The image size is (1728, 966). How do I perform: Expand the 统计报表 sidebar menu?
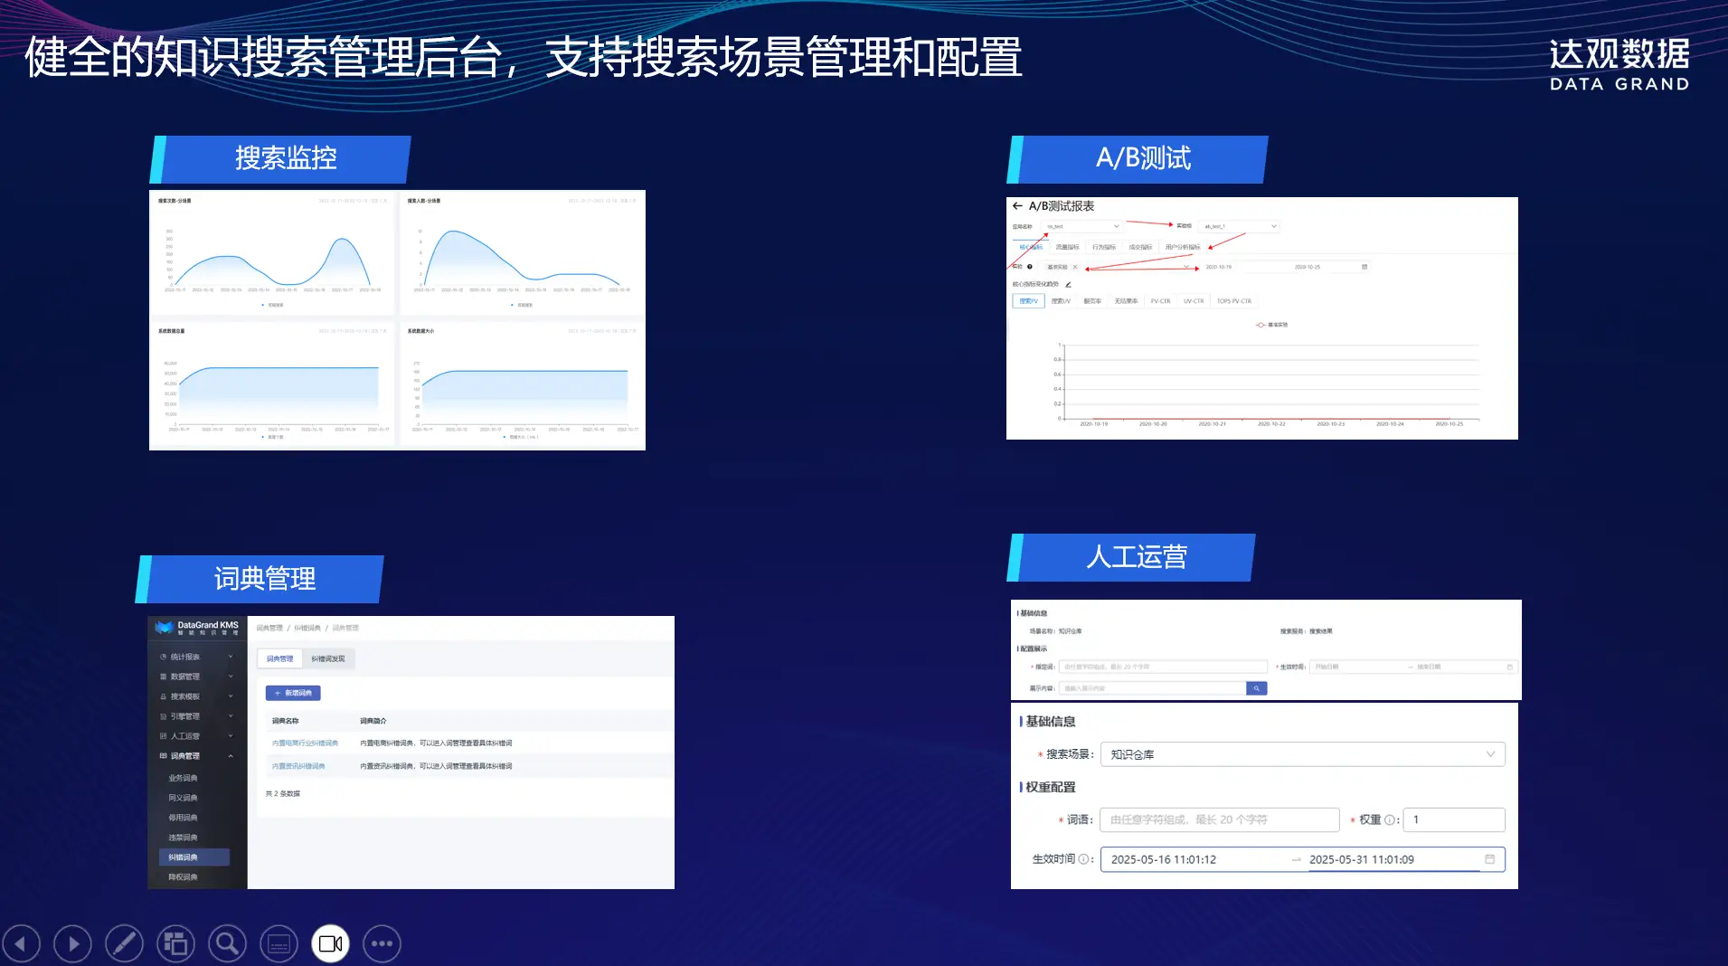[195, 657]
